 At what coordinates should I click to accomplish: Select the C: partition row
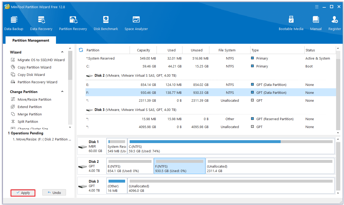[210, 66]
